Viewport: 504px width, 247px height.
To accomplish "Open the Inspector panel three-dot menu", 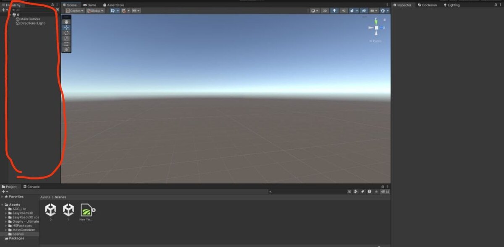I will click(x=500, y=5).
